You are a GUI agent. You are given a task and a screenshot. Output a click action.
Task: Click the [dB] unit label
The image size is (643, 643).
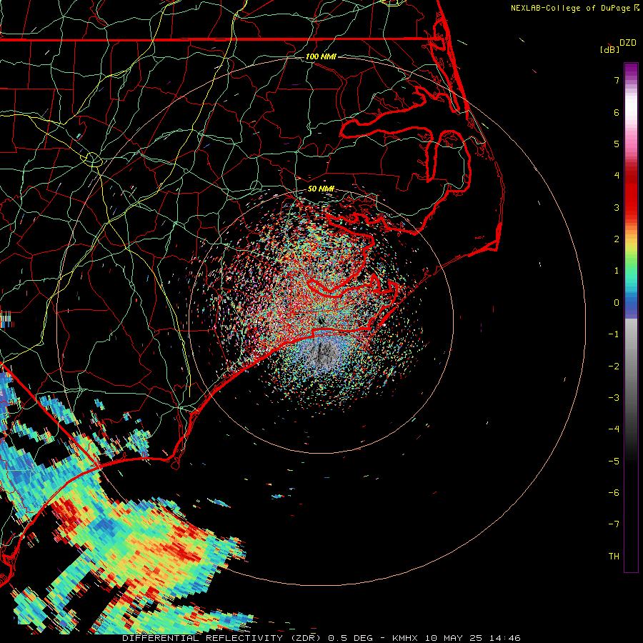[x=610, y=49]
